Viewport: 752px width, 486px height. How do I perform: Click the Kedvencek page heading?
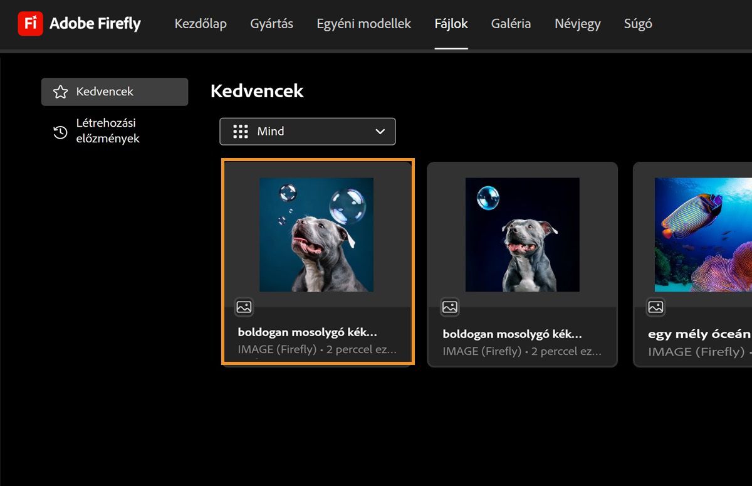[x=257, y=91]
